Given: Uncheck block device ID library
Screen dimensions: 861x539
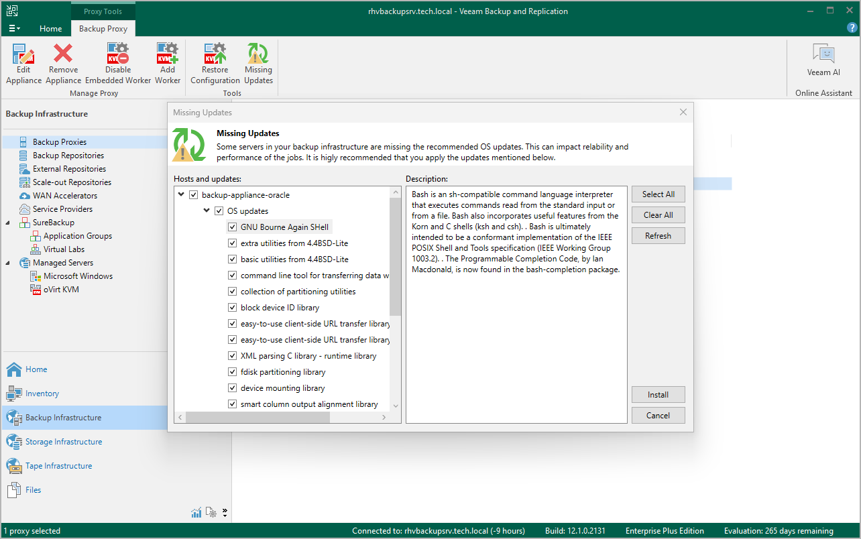Looking at the screenshot, I should (x=233, y=308).
